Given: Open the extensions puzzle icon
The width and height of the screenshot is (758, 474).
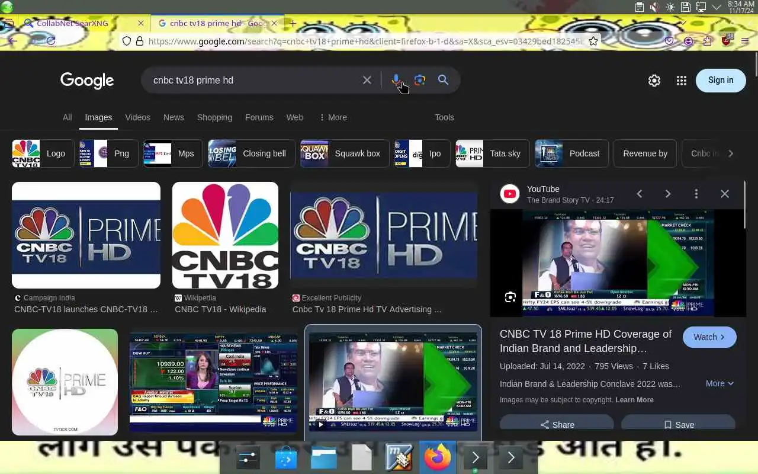Looking at the screenshot, I should 707,41.
